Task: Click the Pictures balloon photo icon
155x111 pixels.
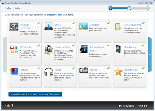Action: tap(14, 72)
